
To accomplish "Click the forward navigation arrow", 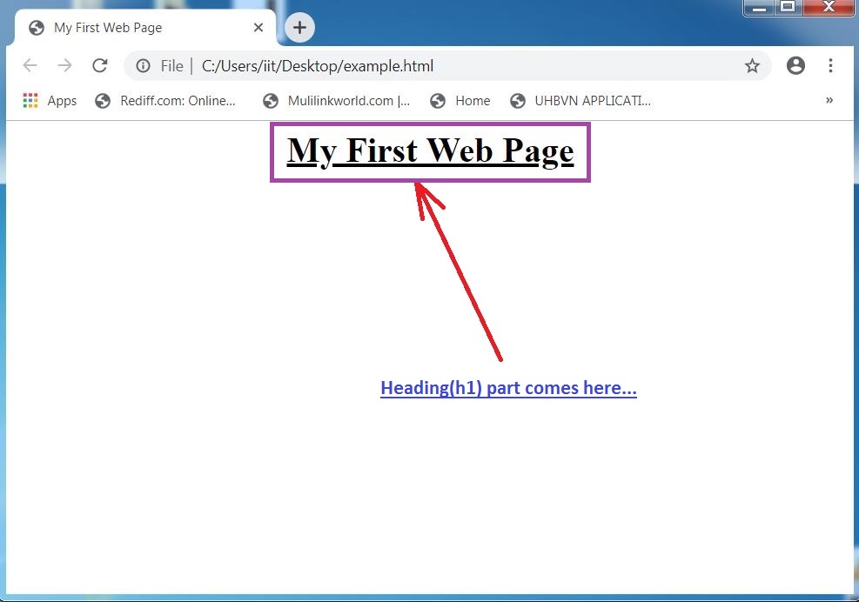I will tap(64, 65).
